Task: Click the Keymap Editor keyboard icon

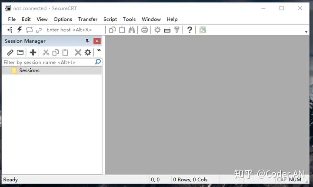Action: click(167, 30)
